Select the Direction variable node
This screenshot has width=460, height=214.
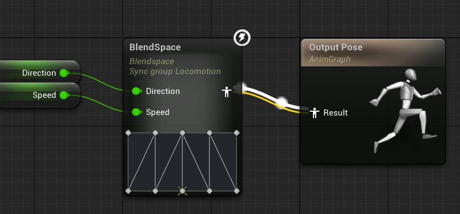click(x=40, y=71)
